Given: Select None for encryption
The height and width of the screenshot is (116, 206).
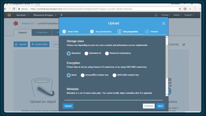Looking at the screenshot, I should click(x=69, y=75).
